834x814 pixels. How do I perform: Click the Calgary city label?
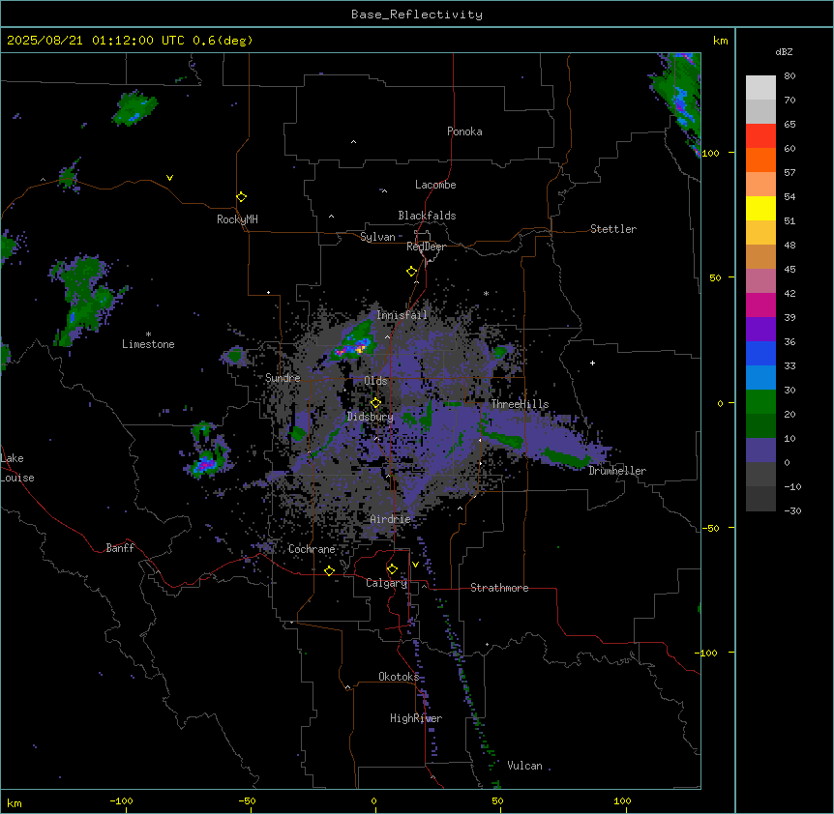pyautogui.click(x=387, y=583)
